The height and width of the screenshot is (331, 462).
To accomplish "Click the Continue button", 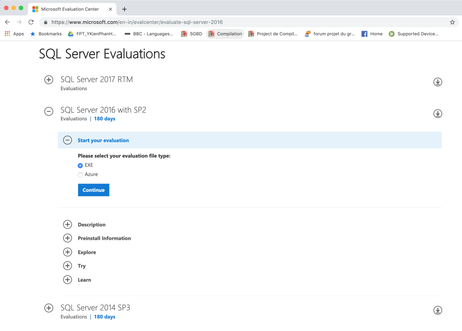I will click(x=93, y=190).
